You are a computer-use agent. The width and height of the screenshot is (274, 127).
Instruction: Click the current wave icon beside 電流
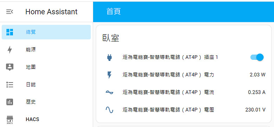(109, 92)
